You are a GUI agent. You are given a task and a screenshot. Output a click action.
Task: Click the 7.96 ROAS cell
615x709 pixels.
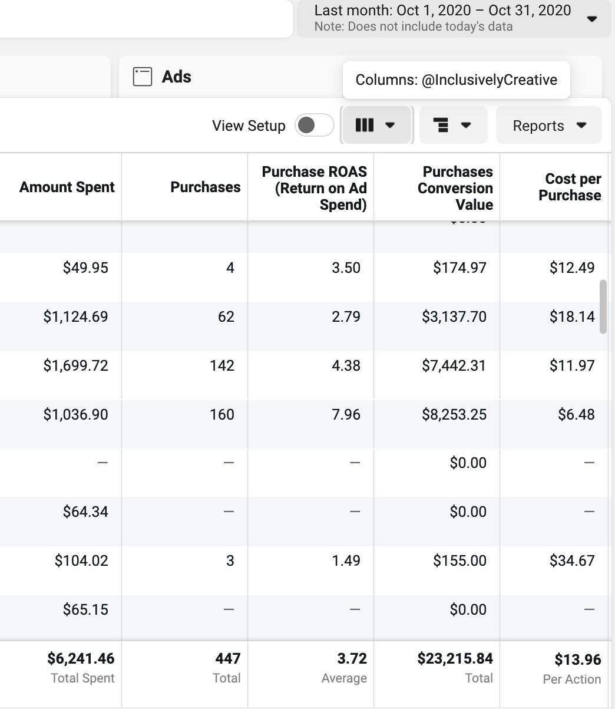(x=346, y=414)
